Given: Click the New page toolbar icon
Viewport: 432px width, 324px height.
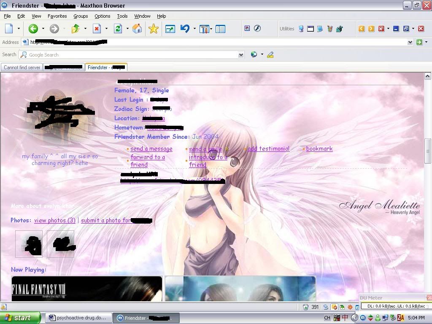Looking at the screenshot, I should [x=9, y=28].
